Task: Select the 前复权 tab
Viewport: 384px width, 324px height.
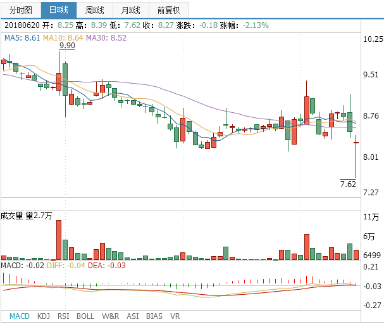Action: [x=169, y=10]
